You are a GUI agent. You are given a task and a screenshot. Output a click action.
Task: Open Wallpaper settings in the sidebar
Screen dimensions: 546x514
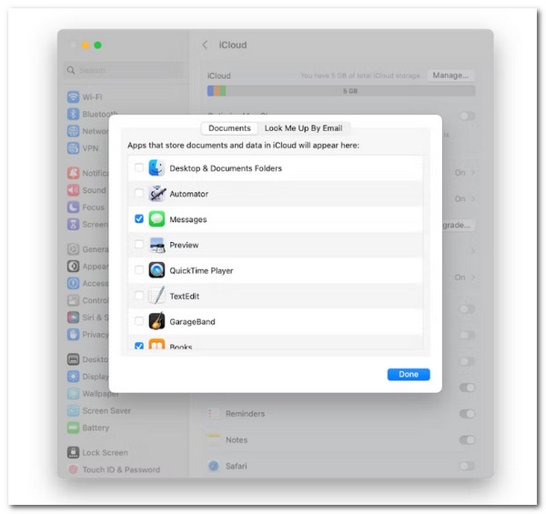[93, 394]
